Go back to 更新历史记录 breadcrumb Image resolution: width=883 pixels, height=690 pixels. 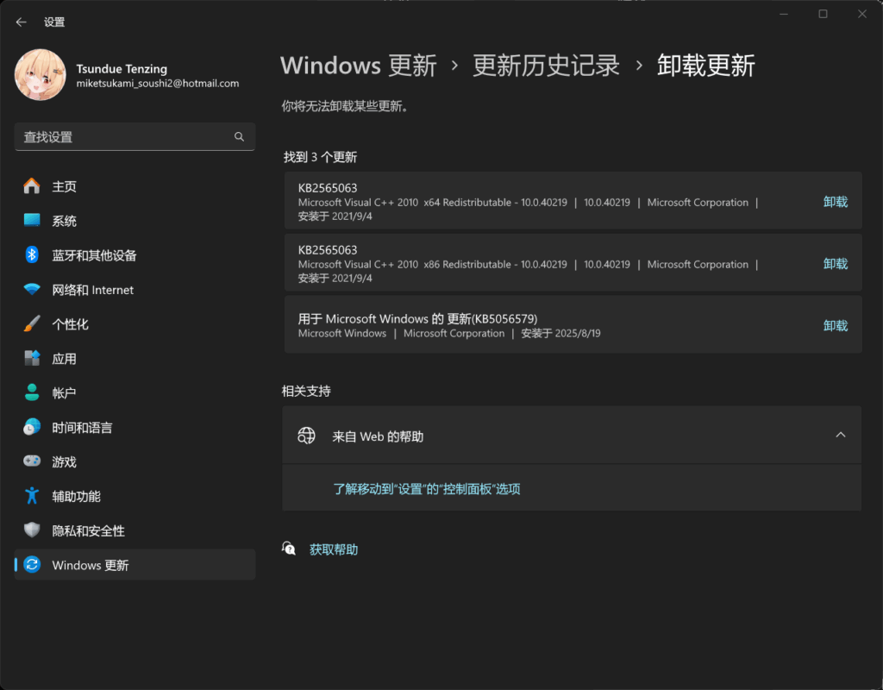(x=546, y=66)
